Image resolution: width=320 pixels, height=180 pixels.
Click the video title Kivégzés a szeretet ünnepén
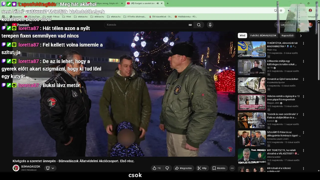pos(73,161)
